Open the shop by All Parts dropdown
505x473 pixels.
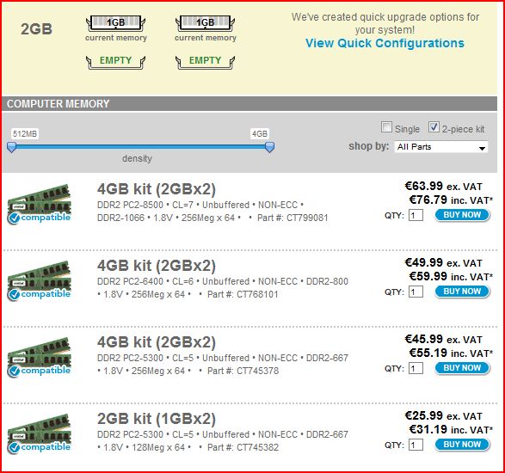(x=441, y=147)
